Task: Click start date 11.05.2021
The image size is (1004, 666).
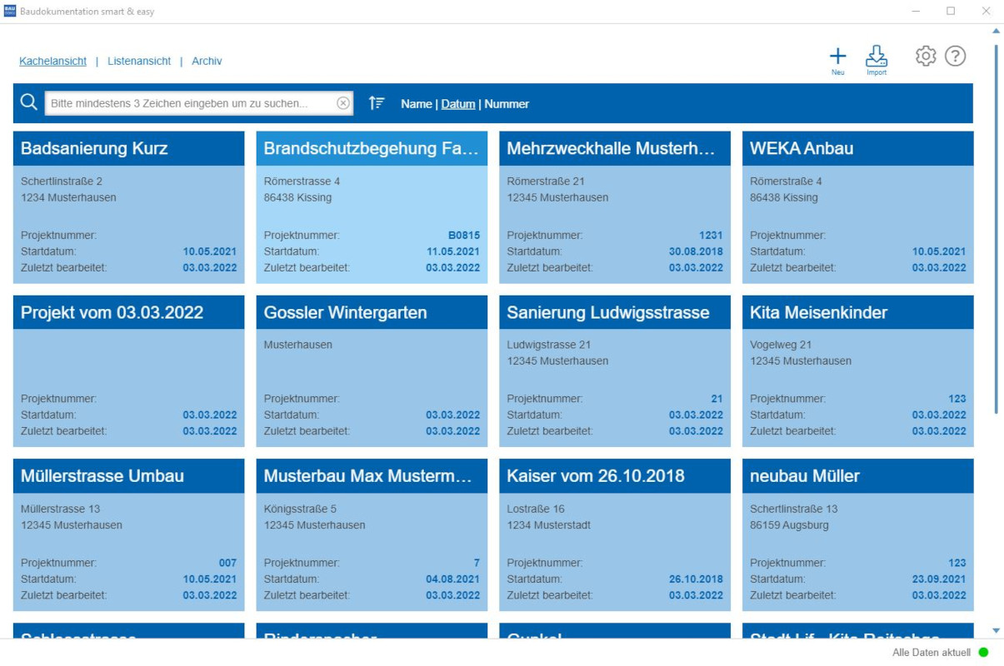Action: [x=453, y=251]
